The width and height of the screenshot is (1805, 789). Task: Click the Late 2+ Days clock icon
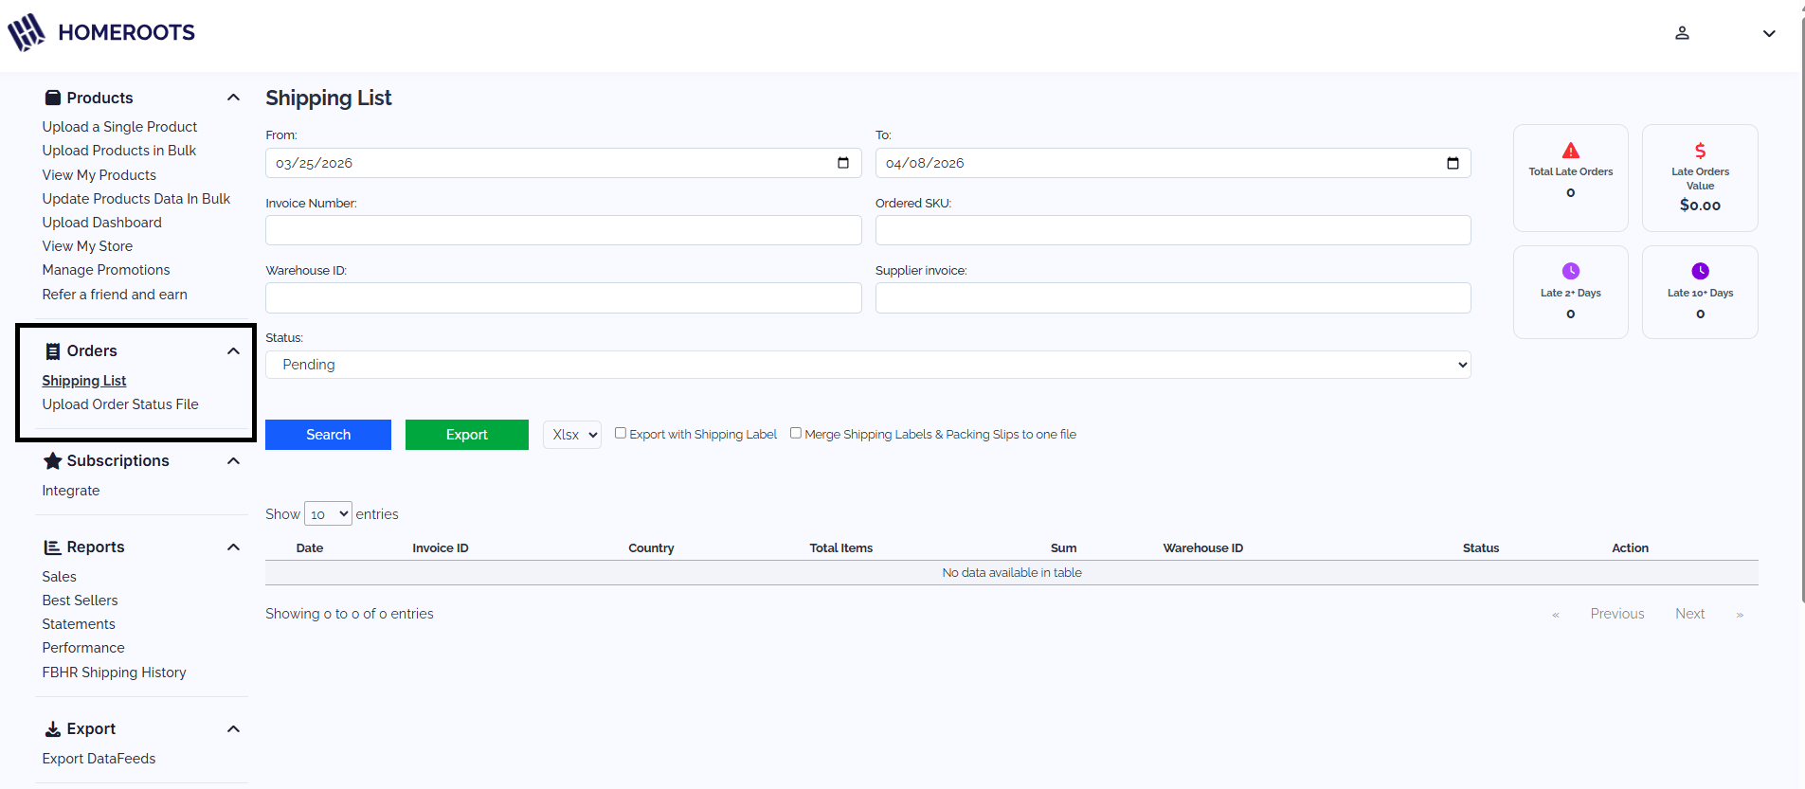[x=1570, y=271]
